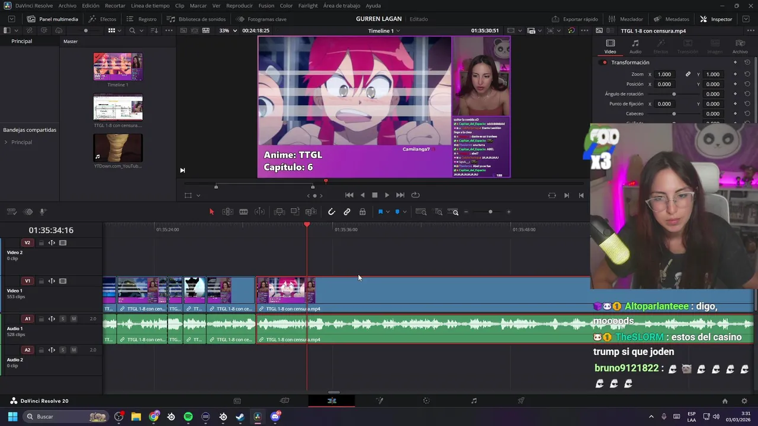Viewport: 758px width, 426px height.
Task: Open the Efectos panel
Action: [x=102, y=19]
